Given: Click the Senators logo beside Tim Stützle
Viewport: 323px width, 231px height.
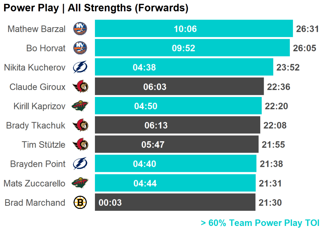Looking at the screenshot, I should click(80, 145).
